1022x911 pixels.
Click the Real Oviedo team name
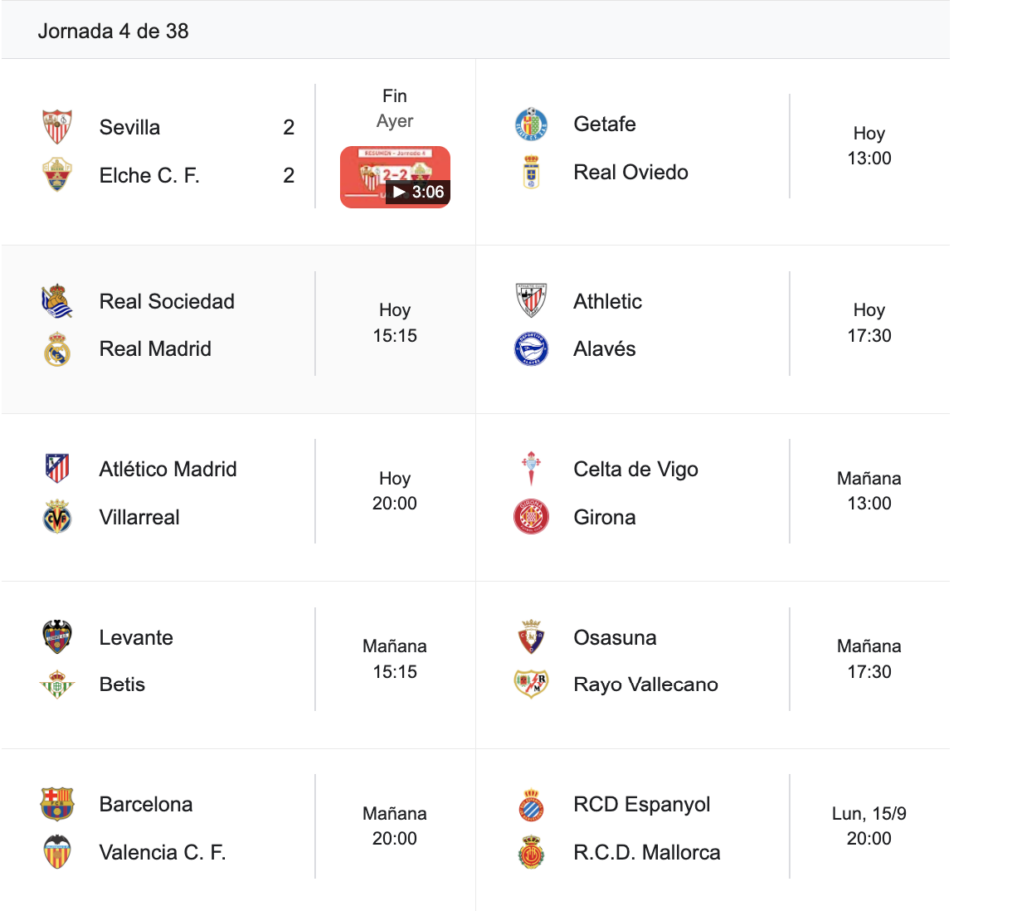coord(631,172)
